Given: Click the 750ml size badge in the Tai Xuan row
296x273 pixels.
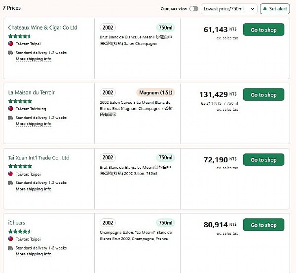Looking at the screenshot, I should pos(165,157).
